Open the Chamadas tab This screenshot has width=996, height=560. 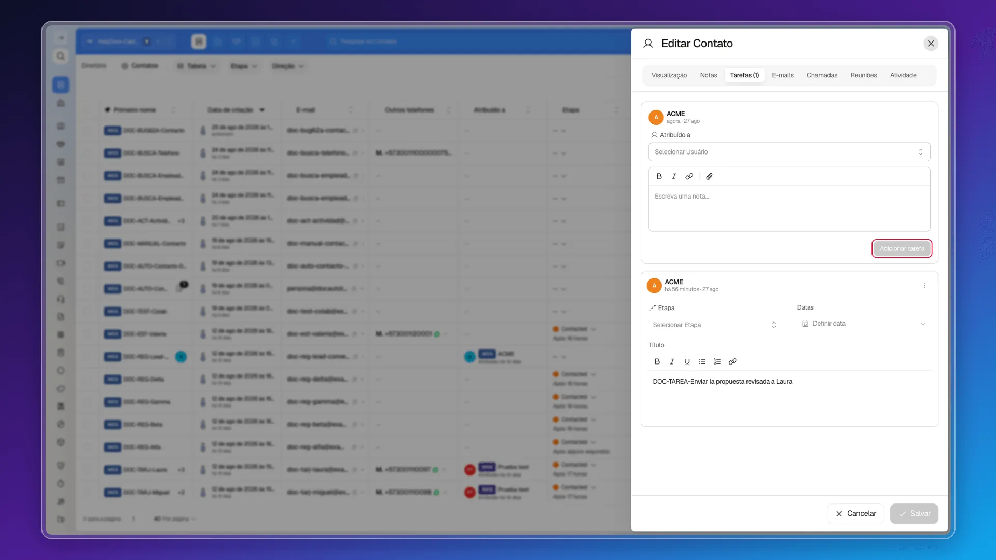822,75
